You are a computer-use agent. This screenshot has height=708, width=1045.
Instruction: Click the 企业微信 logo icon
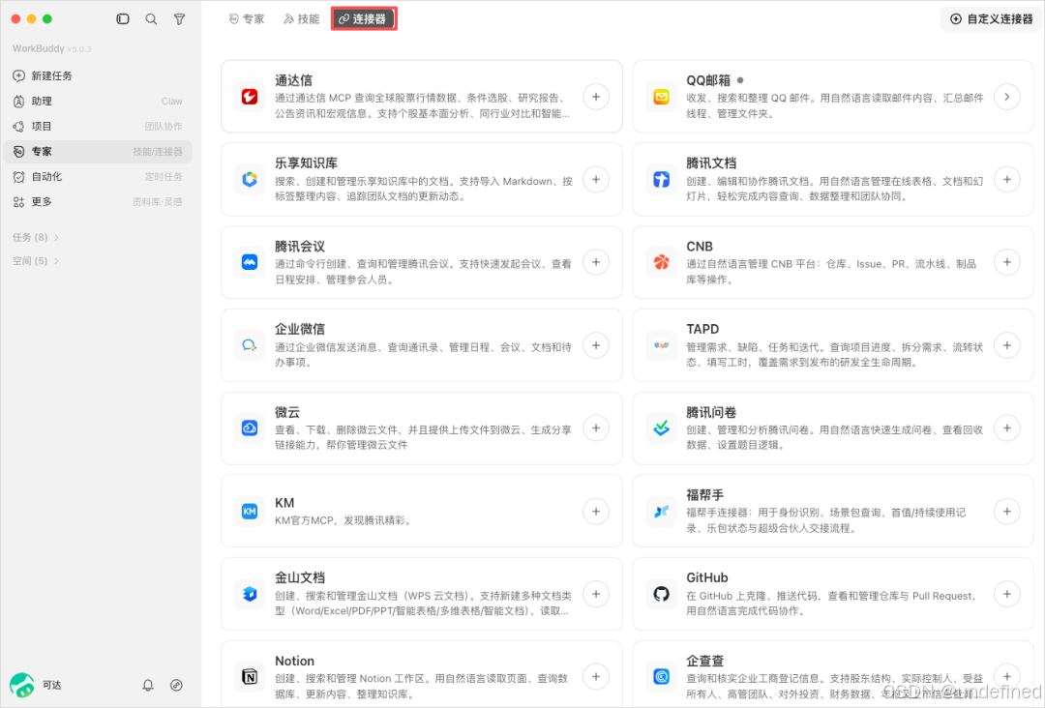pos(250,345)
